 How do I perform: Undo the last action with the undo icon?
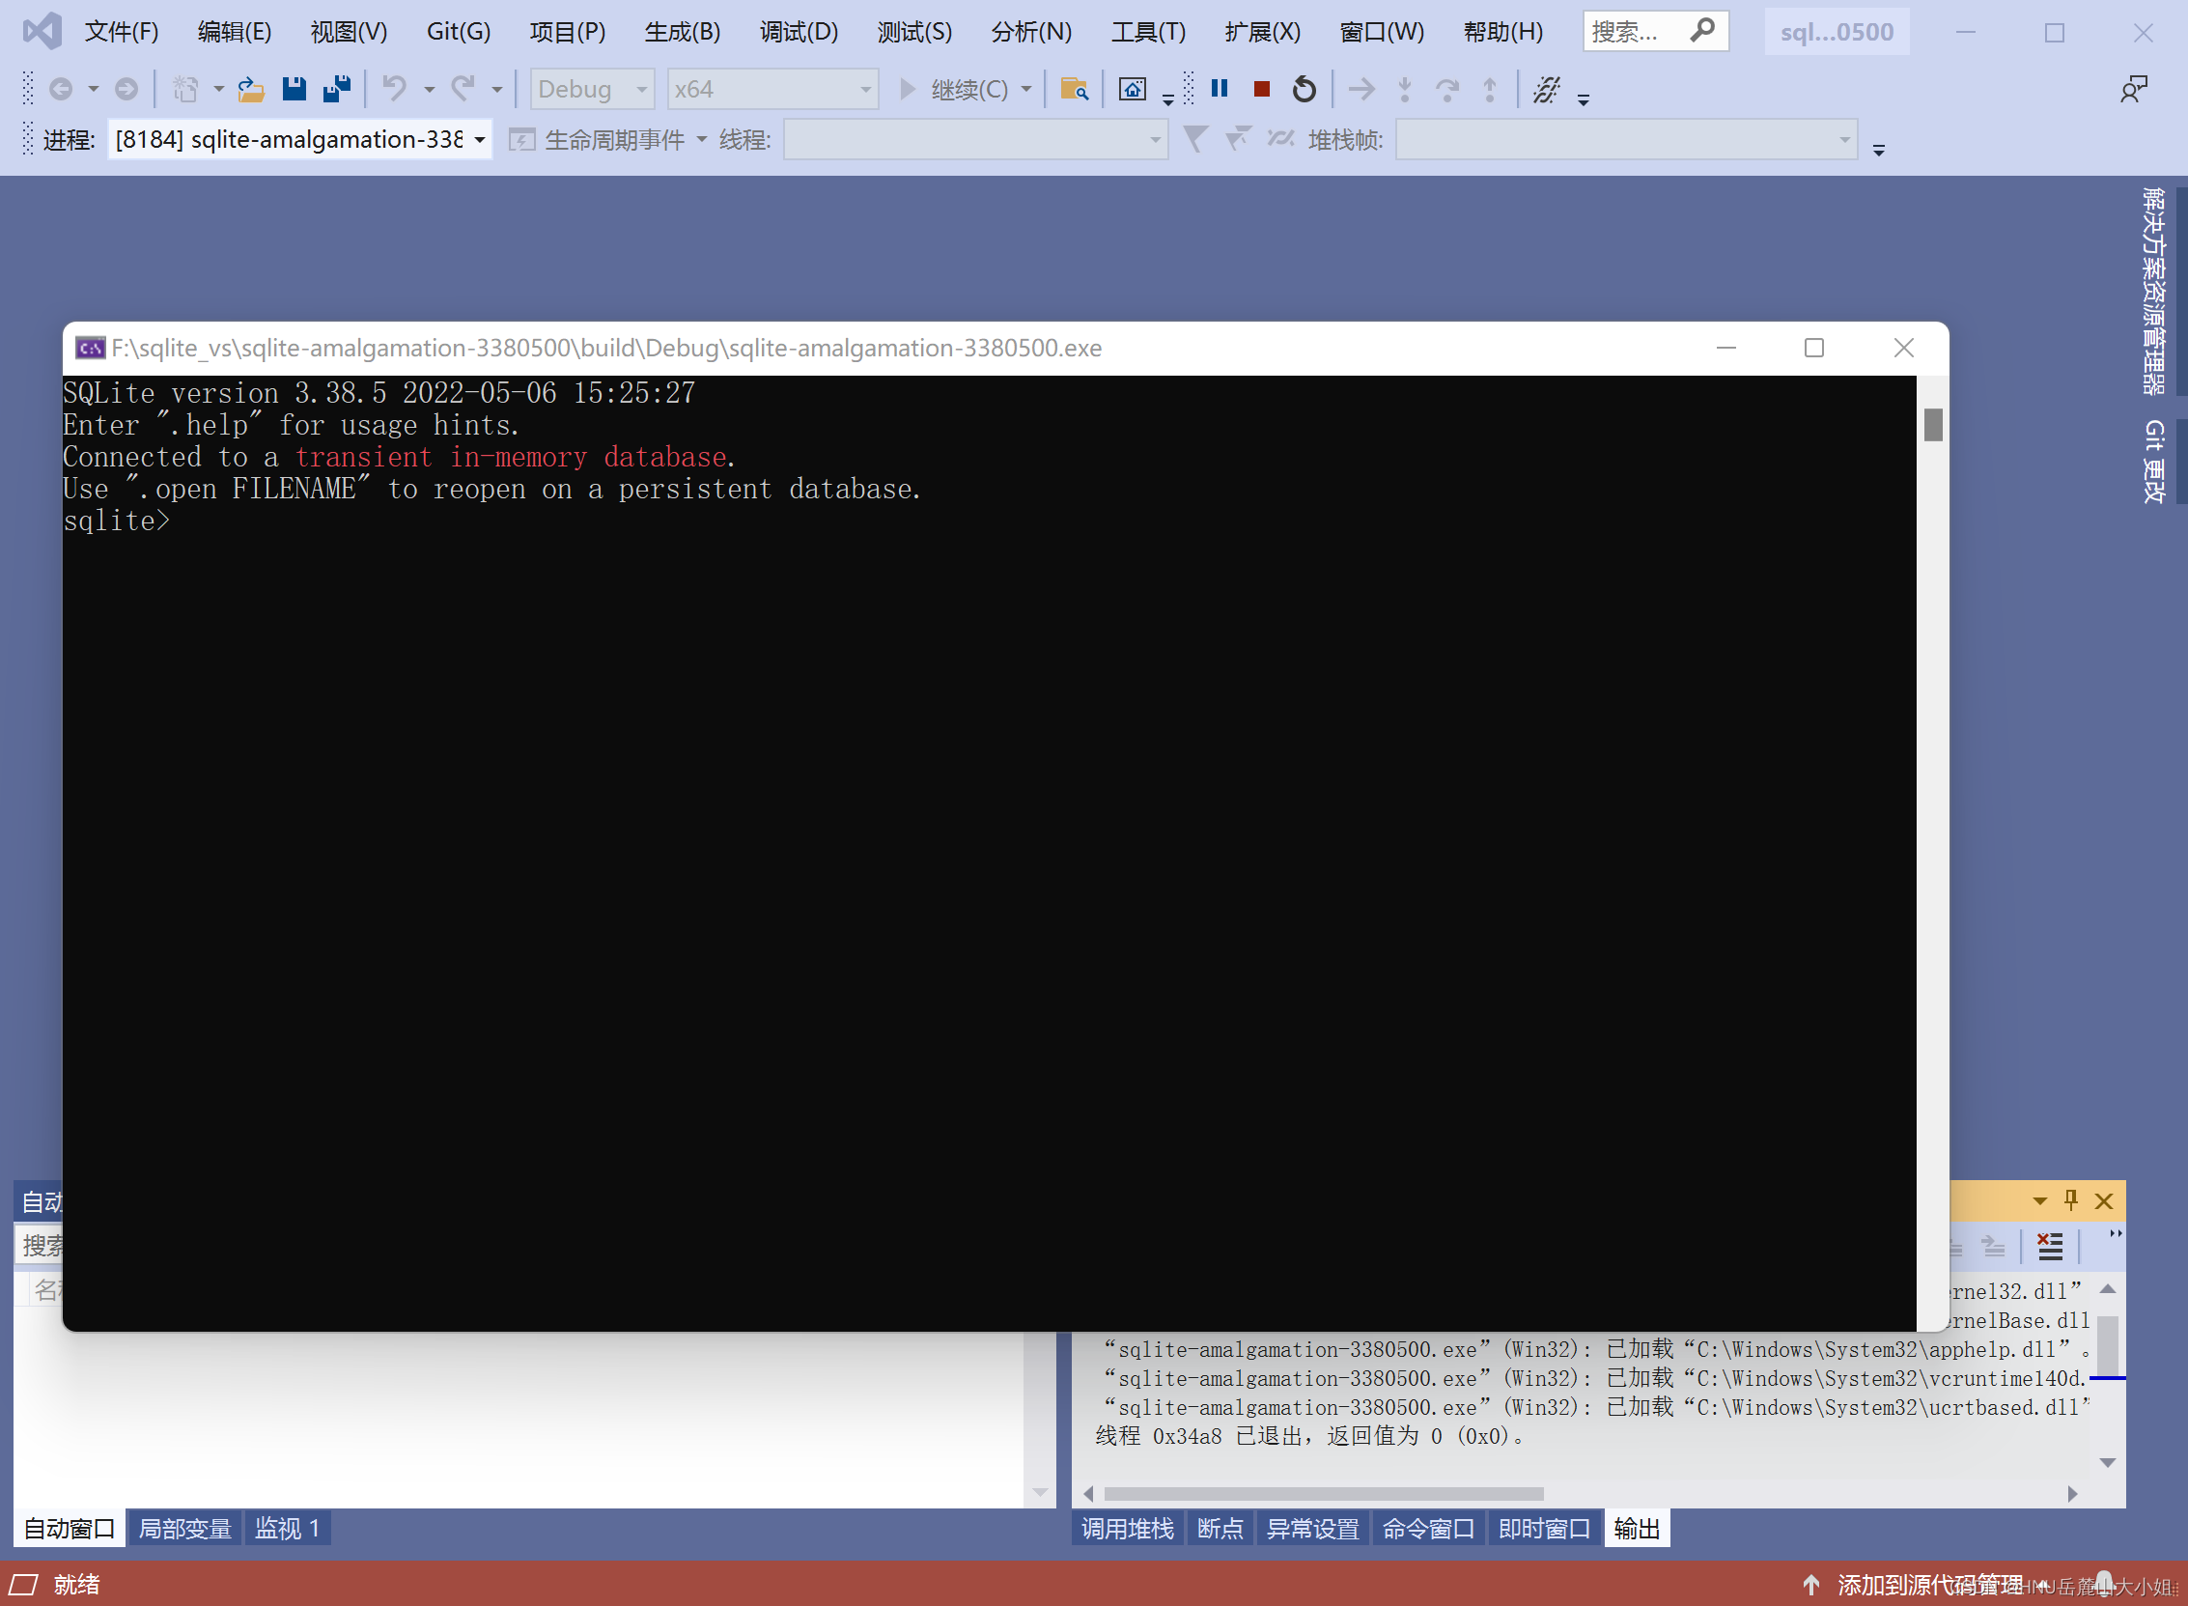[394, 89]
